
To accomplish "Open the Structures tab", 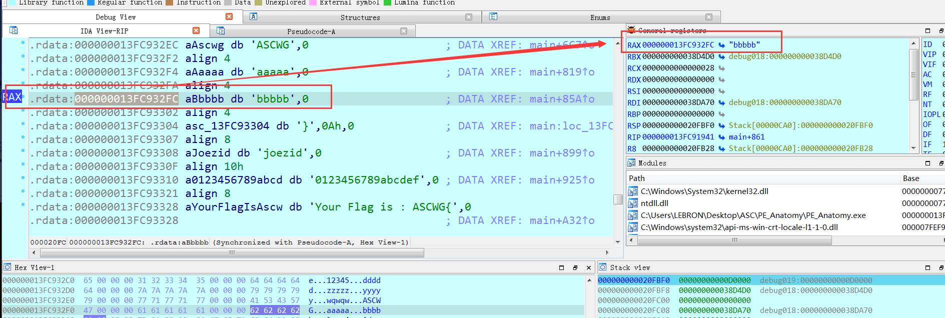I will (x=360, y=17).
